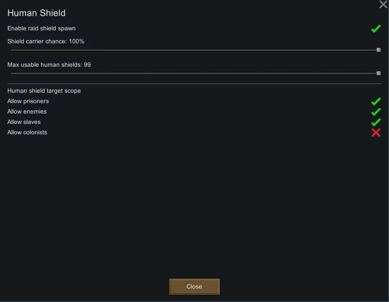
Task: Disable the raid shield spawn checkmark
Action: point(376,29)
